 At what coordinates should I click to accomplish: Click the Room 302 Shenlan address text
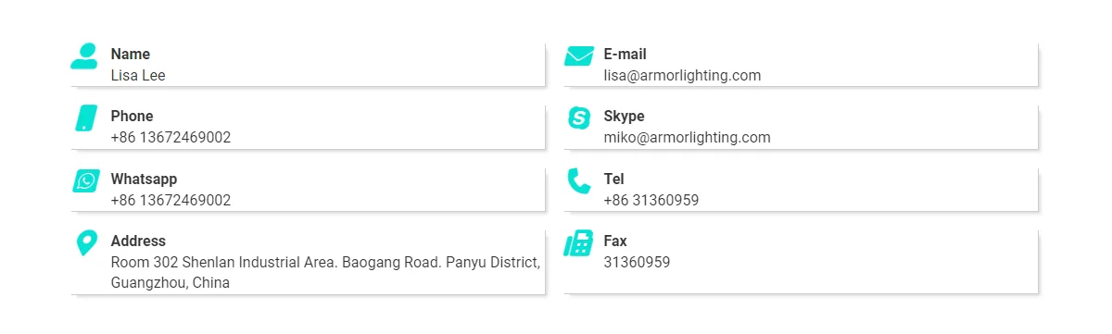point(325,273)
